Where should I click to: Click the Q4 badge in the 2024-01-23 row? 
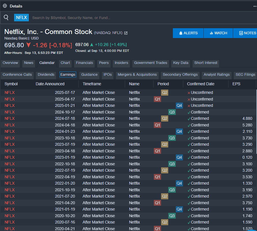coord(179,131)
